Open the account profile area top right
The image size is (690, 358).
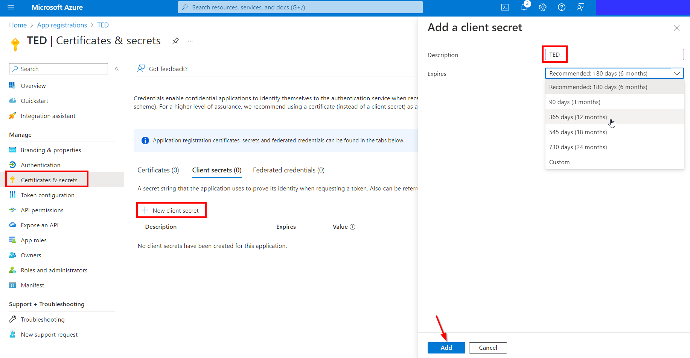point(643,7)
